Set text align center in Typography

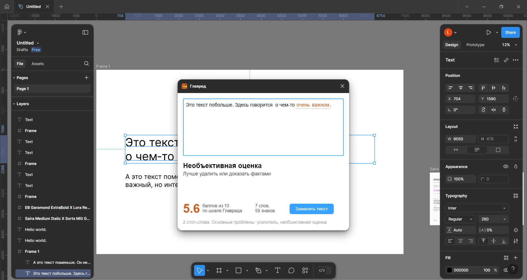coord(461,241)
